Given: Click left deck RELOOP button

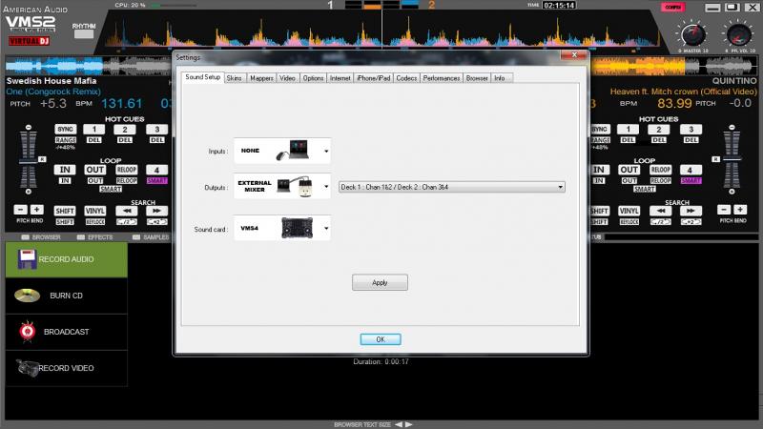Looking at the screenshot, I should coord(127,170).
